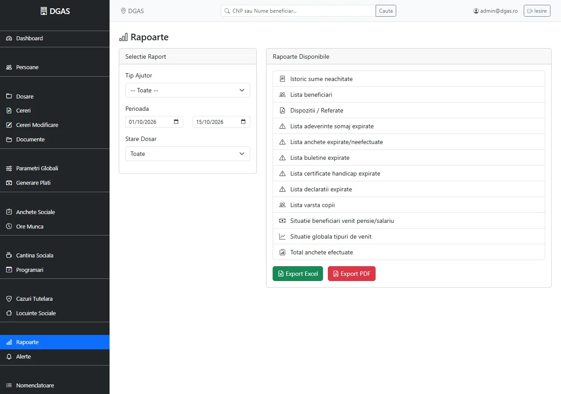Go to Persoane in the sidebar

click(55, 67)
